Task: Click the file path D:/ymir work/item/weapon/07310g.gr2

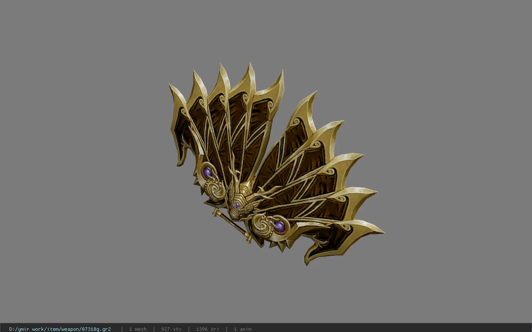Action: (x=60, y=329)
